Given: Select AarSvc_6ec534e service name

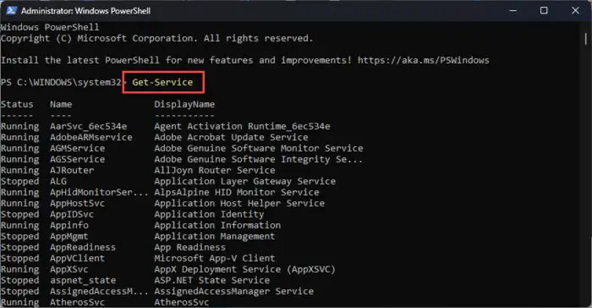Looking at the screenshot, I should [88, 126].
